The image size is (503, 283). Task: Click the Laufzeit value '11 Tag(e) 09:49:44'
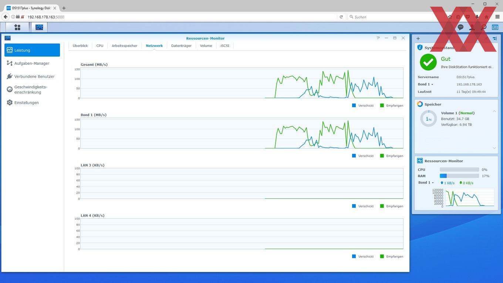471,92
